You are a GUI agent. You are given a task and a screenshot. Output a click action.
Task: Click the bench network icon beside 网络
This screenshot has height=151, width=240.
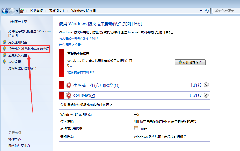click(x=136, y=128)
